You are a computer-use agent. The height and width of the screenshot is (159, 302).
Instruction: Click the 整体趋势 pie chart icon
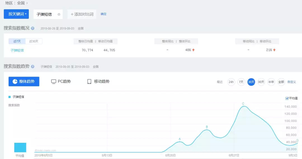15,81
